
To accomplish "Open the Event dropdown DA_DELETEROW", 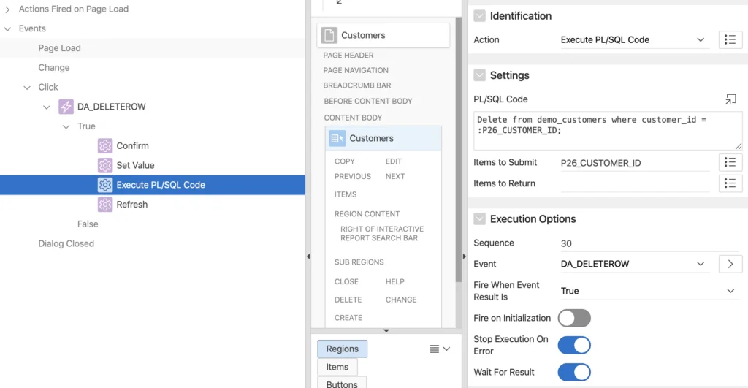I will click(x=635, y=264).
